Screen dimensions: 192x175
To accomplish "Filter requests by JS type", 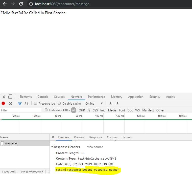I will tap(89, 110).
